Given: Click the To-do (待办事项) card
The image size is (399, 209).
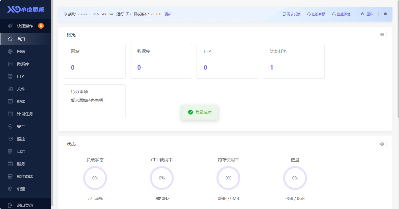Looking at the screenshot, I should 95,101.
